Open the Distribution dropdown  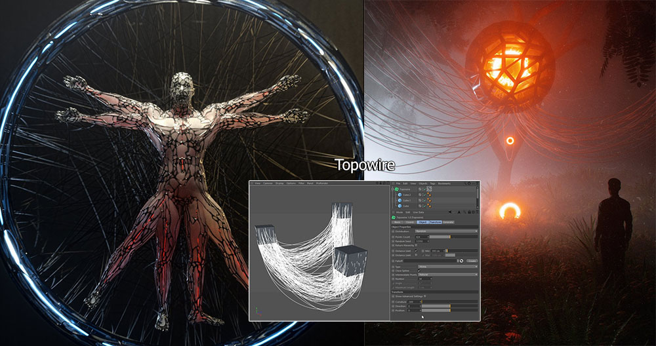coord(446,231)
